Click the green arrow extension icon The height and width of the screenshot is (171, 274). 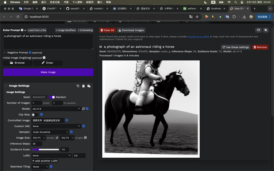coord(220,17)
